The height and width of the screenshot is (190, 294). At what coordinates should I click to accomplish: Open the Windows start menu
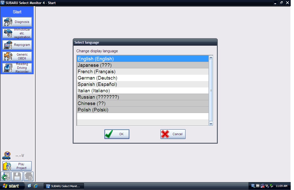pyautogui.click(x=12, y=186)
